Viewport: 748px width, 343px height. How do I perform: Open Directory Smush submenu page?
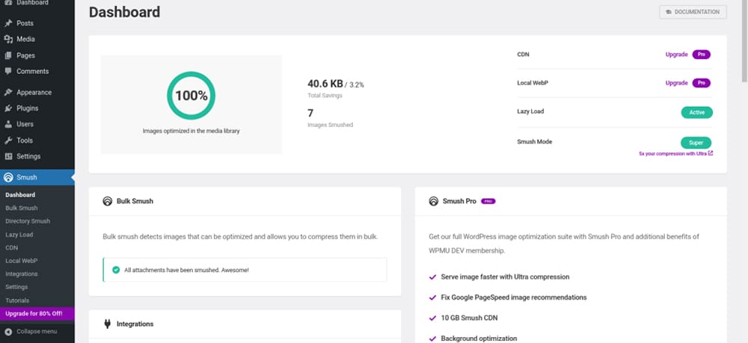click(x=28, y=221)
